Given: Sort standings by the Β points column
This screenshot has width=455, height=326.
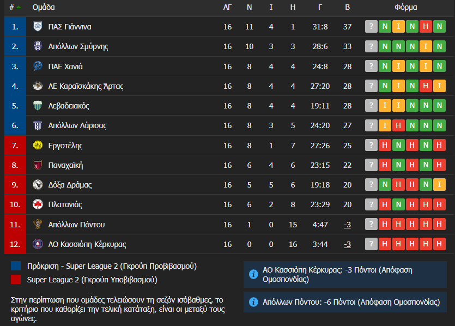Looking at the screenshot, I should (x=347, y=8).
